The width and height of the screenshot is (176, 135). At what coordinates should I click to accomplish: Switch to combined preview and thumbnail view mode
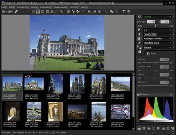coord(38,11)
